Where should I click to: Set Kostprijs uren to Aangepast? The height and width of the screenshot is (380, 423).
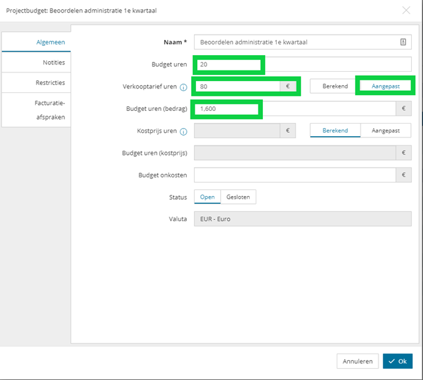(x=386, y=131)
